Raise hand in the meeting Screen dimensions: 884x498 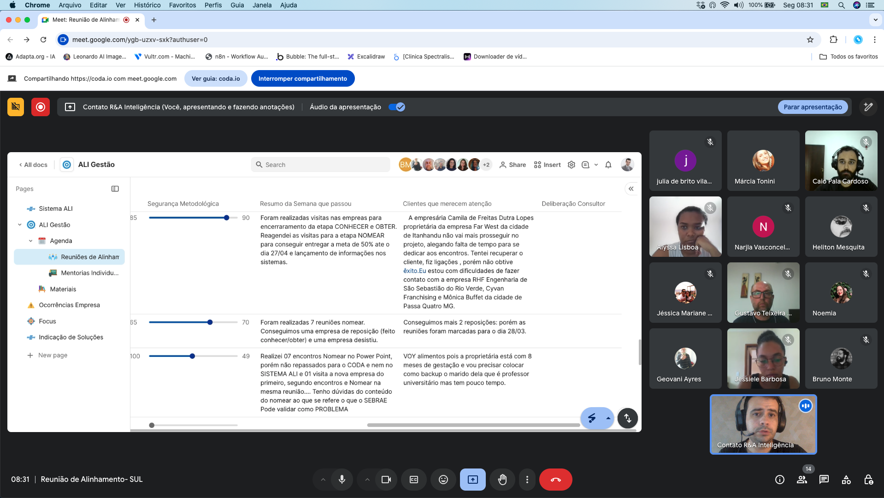pos(502,480)
